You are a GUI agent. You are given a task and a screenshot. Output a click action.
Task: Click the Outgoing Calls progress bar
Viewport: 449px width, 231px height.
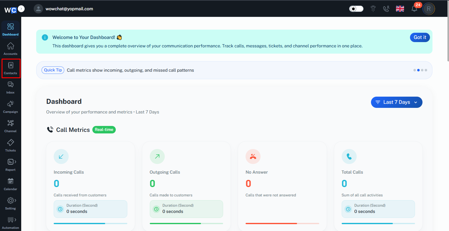tap(186, 224)
